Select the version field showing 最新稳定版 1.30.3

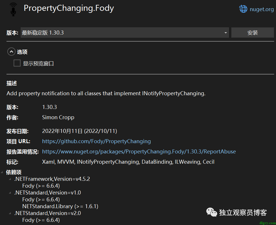125,33
